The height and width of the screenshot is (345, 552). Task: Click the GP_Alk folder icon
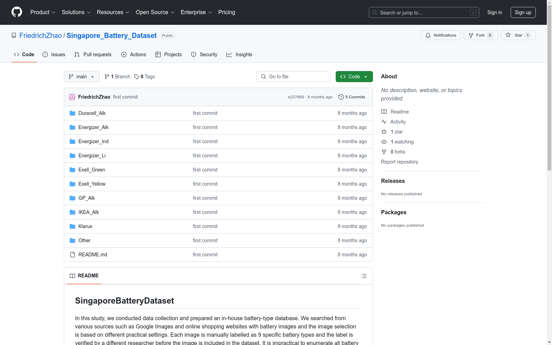click(72, 198)
